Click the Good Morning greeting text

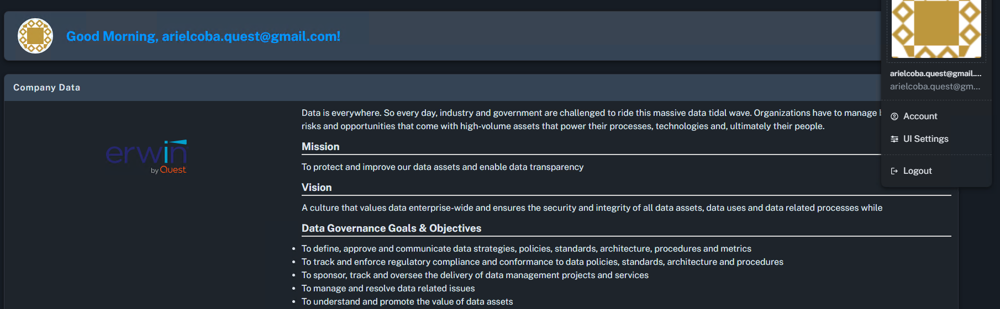point(203,36)
